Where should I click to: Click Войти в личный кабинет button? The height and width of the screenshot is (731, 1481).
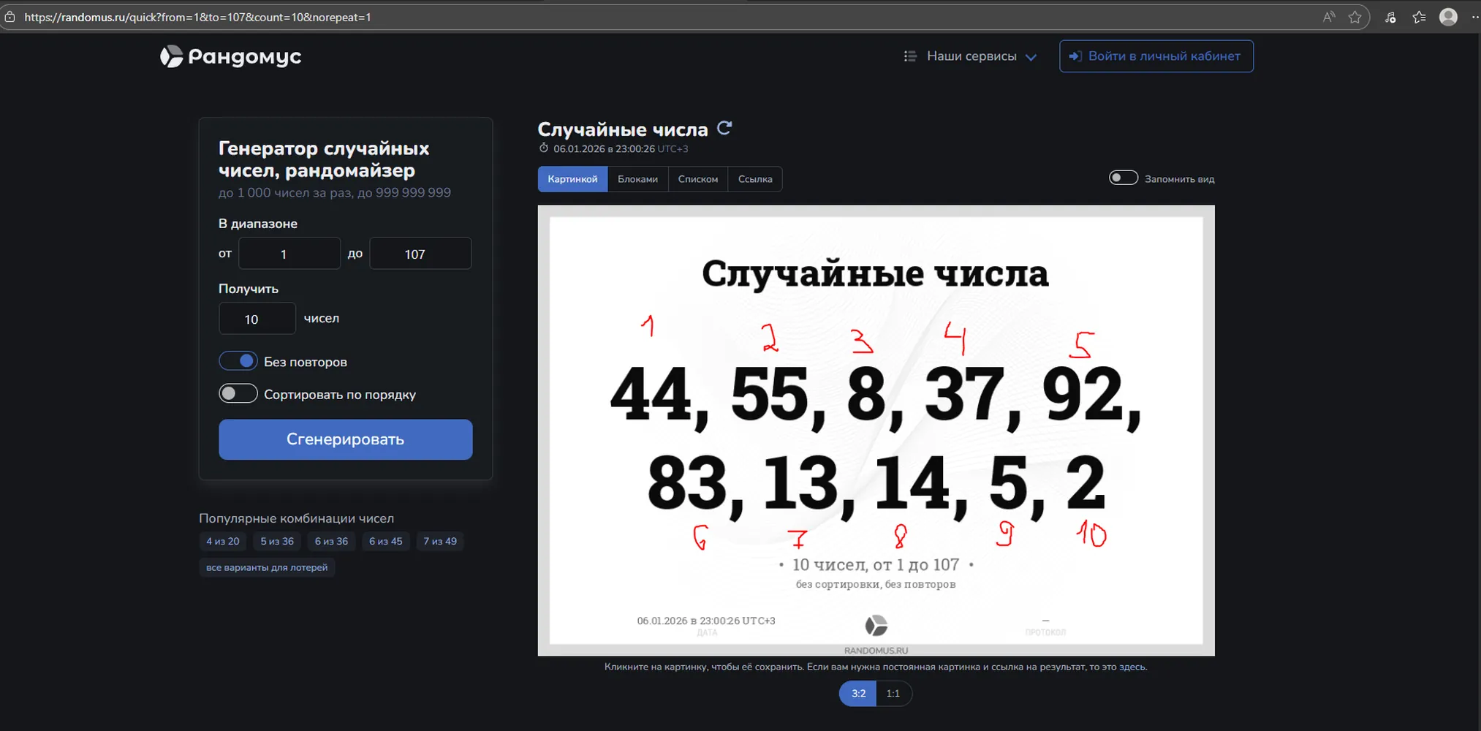(x=1156, y=56)
